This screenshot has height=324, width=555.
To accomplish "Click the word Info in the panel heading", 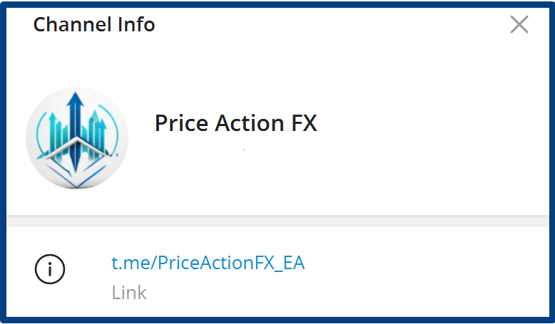I will (136, 25).
